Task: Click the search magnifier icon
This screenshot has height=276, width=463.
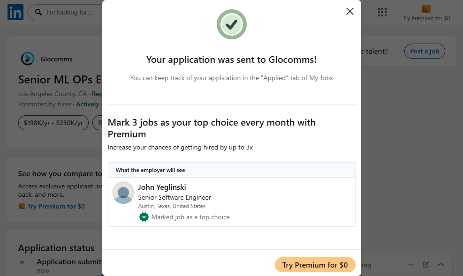Action: click(38, 12)
